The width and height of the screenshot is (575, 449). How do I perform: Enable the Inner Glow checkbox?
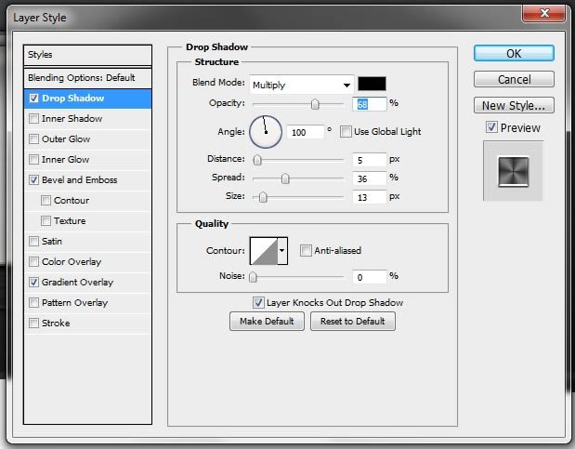point(33,159)
